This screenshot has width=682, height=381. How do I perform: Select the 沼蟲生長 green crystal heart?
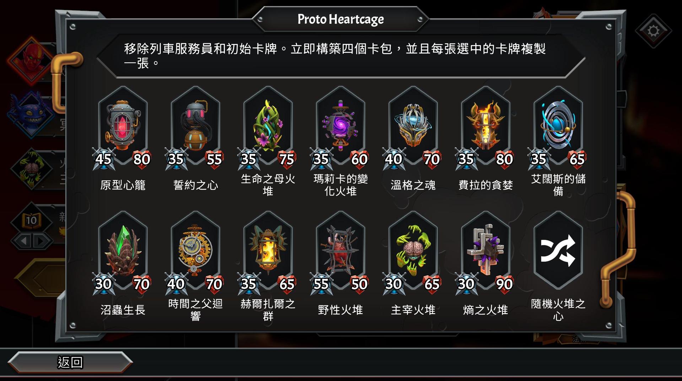click(x=123, y=251)
